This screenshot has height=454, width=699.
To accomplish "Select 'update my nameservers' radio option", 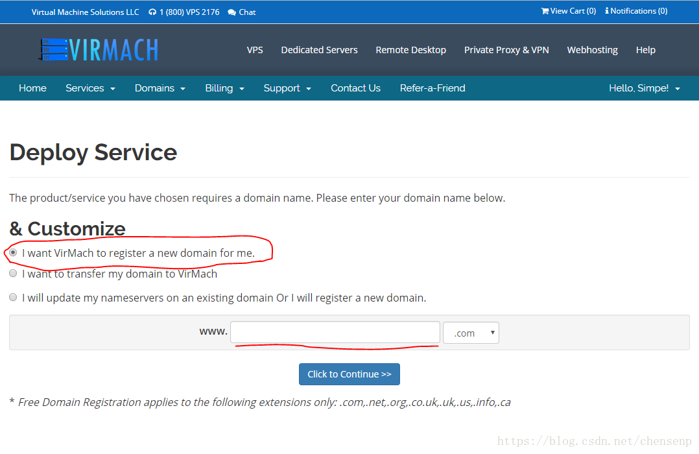I will tap(13, 297).
